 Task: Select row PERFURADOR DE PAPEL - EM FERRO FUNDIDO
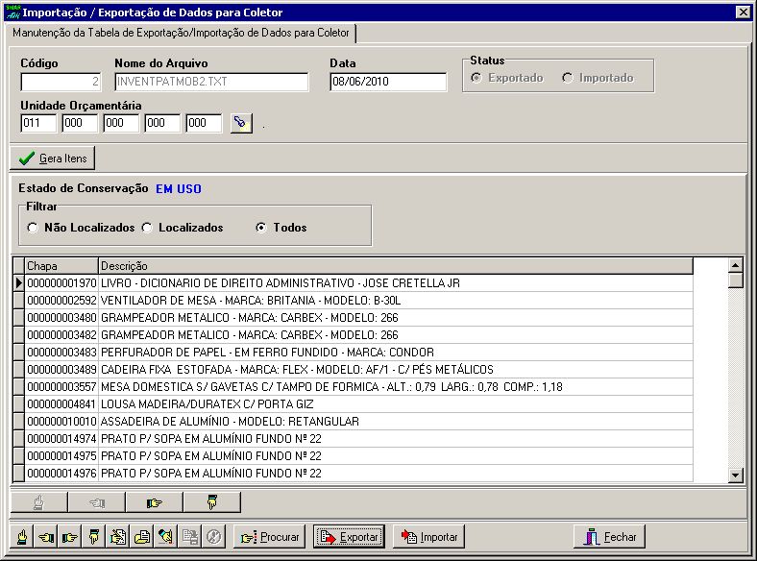[x=359, y=353]
